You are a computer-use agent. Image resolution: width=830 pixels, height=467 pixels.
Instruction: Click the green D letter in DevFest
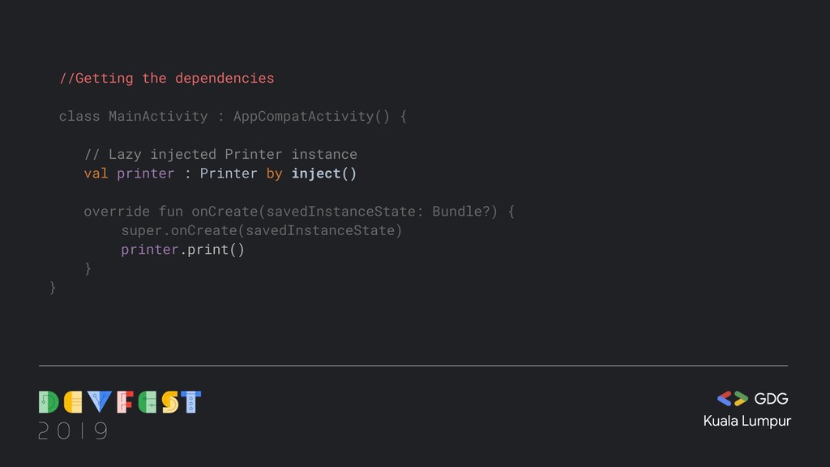(49, 402)
